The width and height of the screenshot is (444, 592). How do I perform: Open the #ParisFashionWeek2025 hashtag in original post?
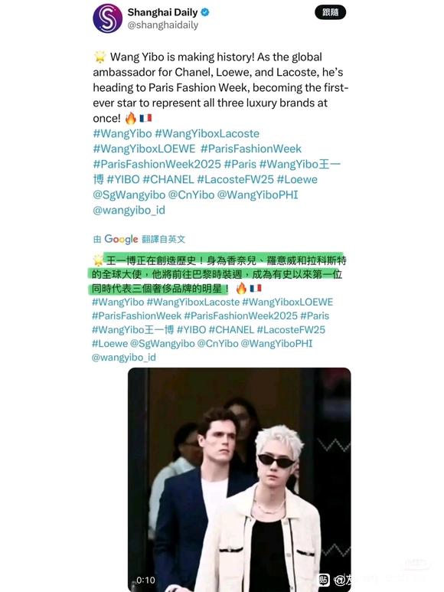click(x=157, y=164)
